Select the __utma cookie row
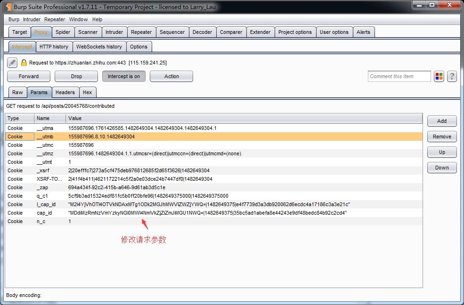The image size is (464, 305). pos(214,128)
